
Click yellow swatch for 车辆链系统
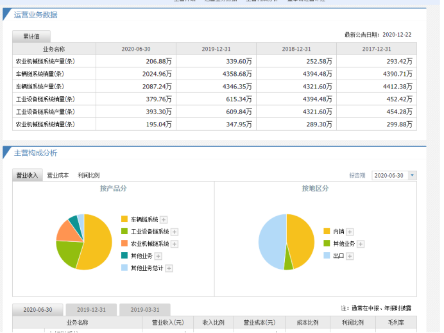pos(124,219)
